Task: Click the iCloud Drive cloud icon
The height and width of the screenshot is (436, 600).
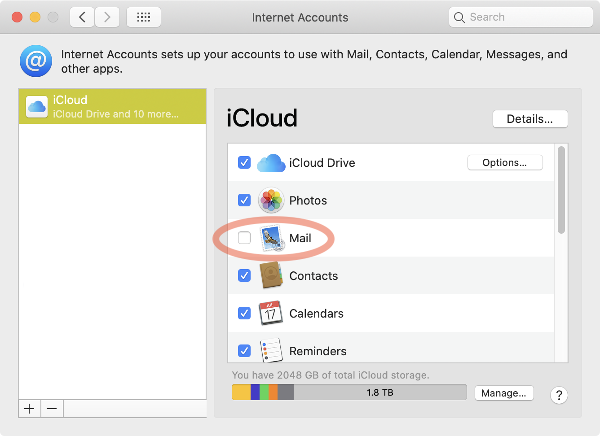Action: click(x=271, y=163)
